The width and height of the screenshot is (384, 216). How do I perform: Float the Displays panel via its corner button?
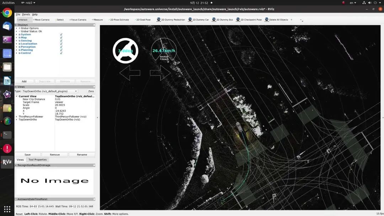[x=94, y=25]
